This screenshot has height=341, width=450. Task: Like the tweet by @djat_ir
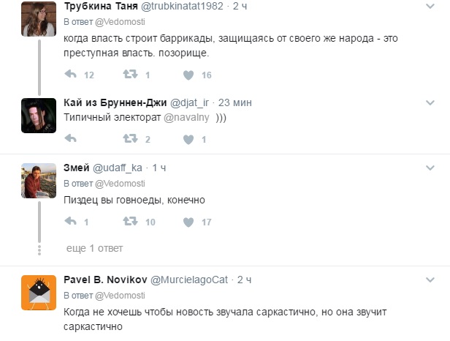188,140
